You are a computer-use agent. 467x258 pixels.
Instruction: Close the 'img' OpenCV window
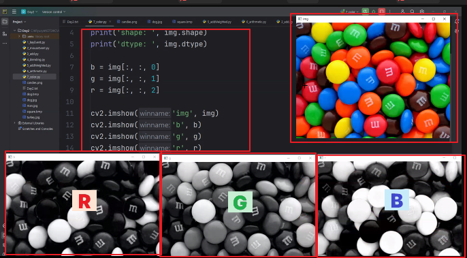point(445,19)
